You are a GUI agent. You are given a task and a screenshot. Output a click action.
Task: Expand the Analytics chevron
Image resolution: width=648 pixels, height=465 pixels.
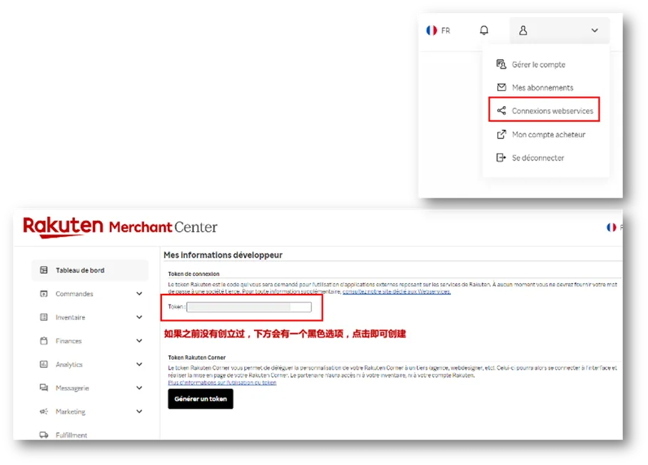point(139,364)
